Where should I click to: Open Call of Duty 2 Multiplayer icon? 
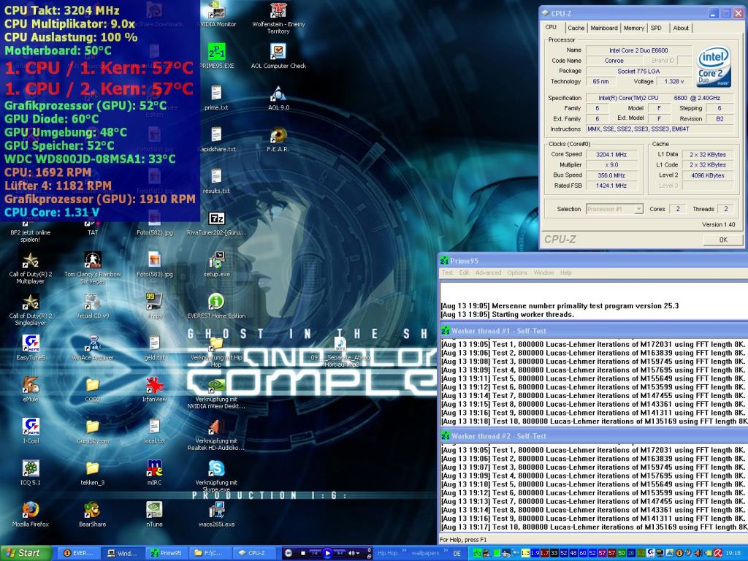(x=31, y=267)
